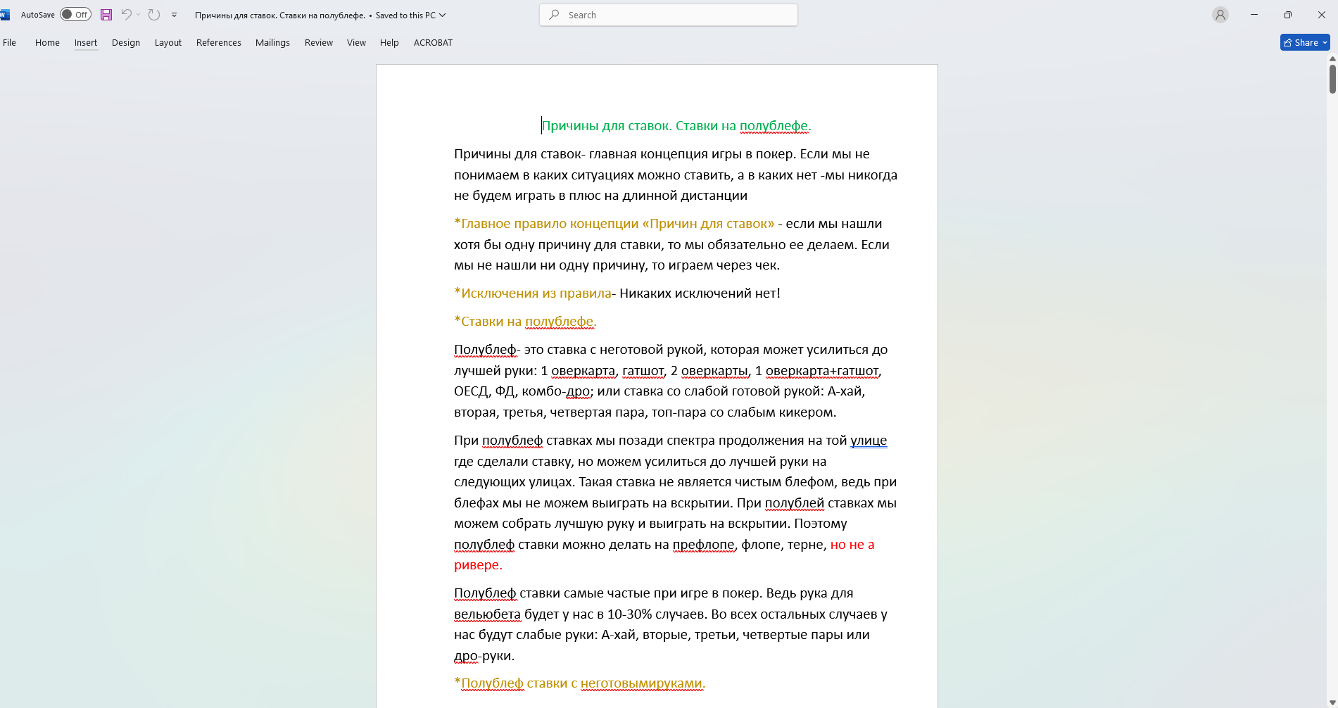This screenshot has height=708, width=1338.
Task: Click the red text 'но не а ривере.'
Action: click(x=852, y=545)
